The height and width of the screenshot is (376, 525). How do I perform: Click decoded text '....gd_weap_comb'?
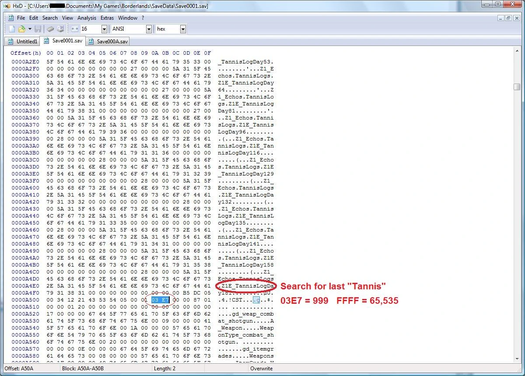point(246,314)
